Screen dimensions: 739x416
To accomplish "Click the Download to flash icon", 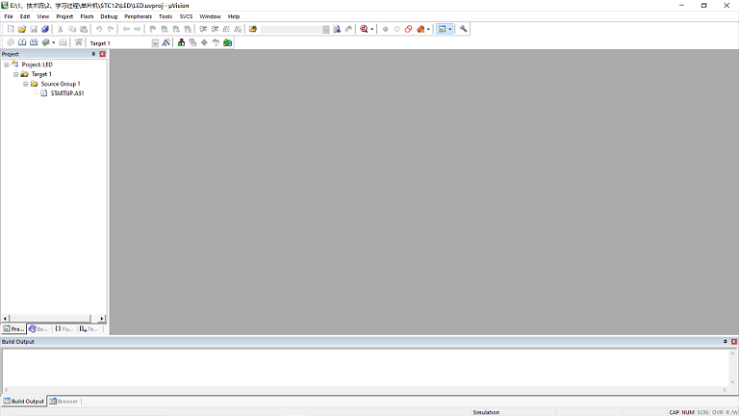I will (78, 42).
